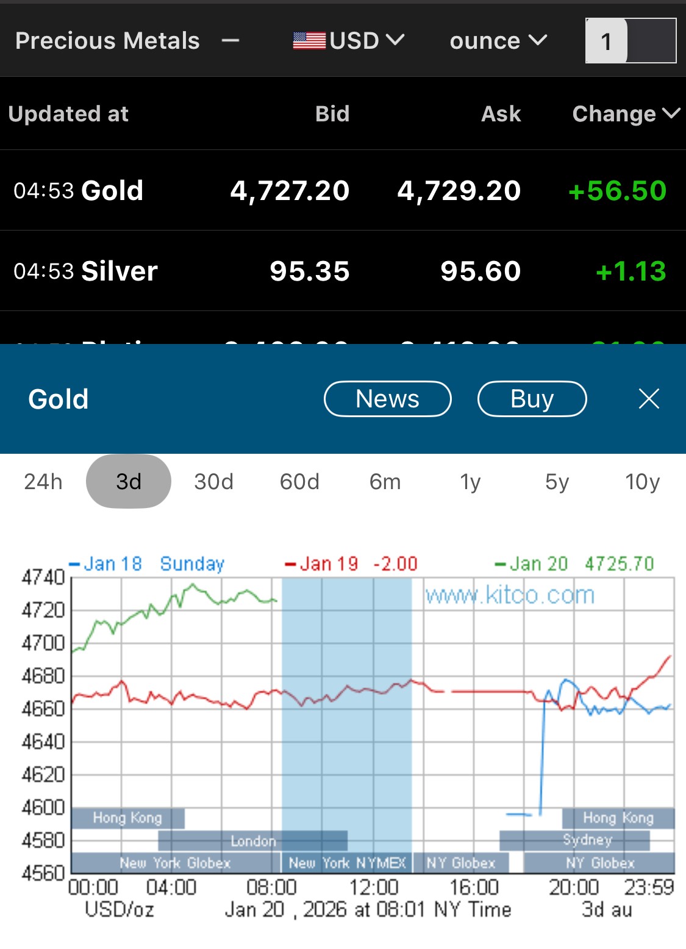Screen dimensions: 686x949
Task: Tap the www.kitco.com chart watermark
Action: point(510,595)
